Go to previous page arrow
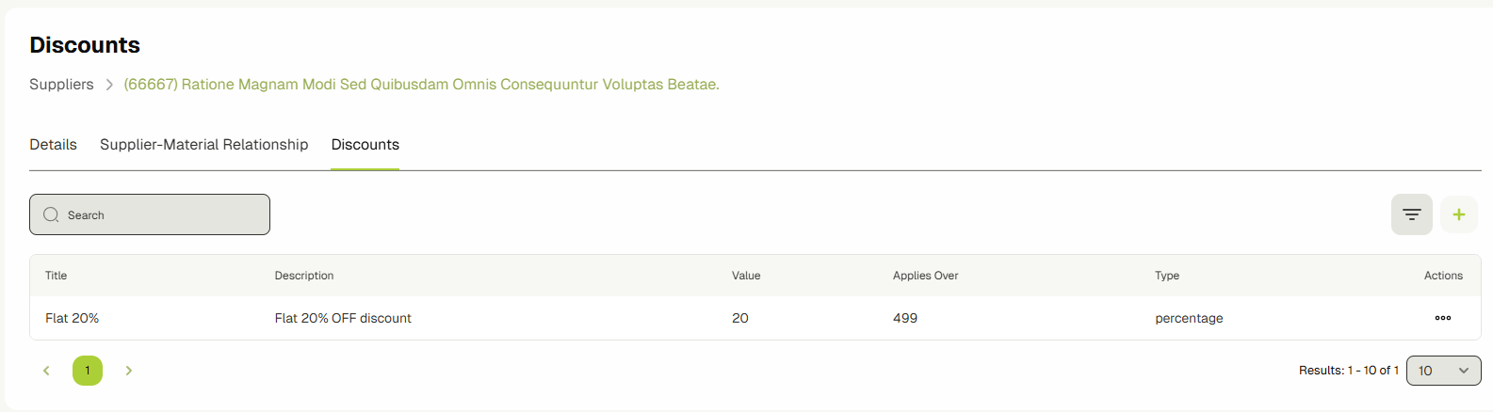The width and height of the screenshot is (1493, 412). pos(46,371)
